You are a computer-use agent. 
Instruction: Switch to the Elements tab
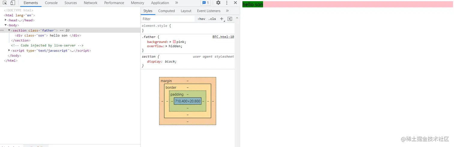click(x=31, y=3)
